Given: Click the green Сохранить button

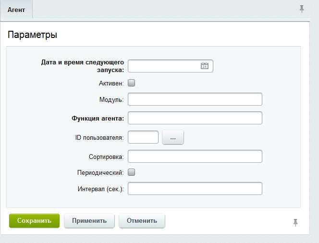Looking at the screenshot, I should [x=34, y=220].
